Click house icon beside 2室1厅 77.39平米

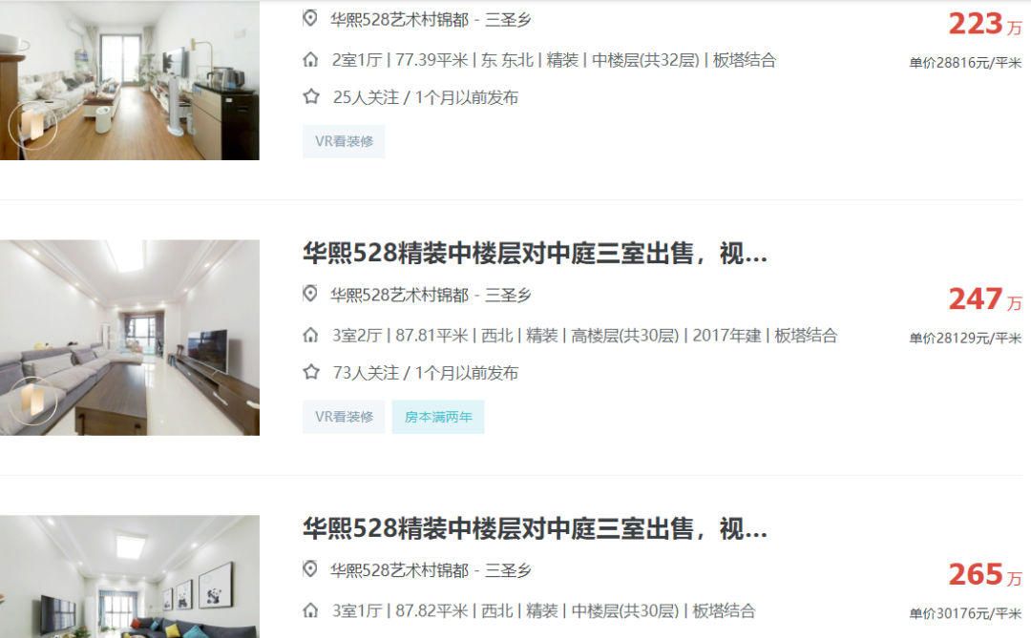tap(310, 60)
